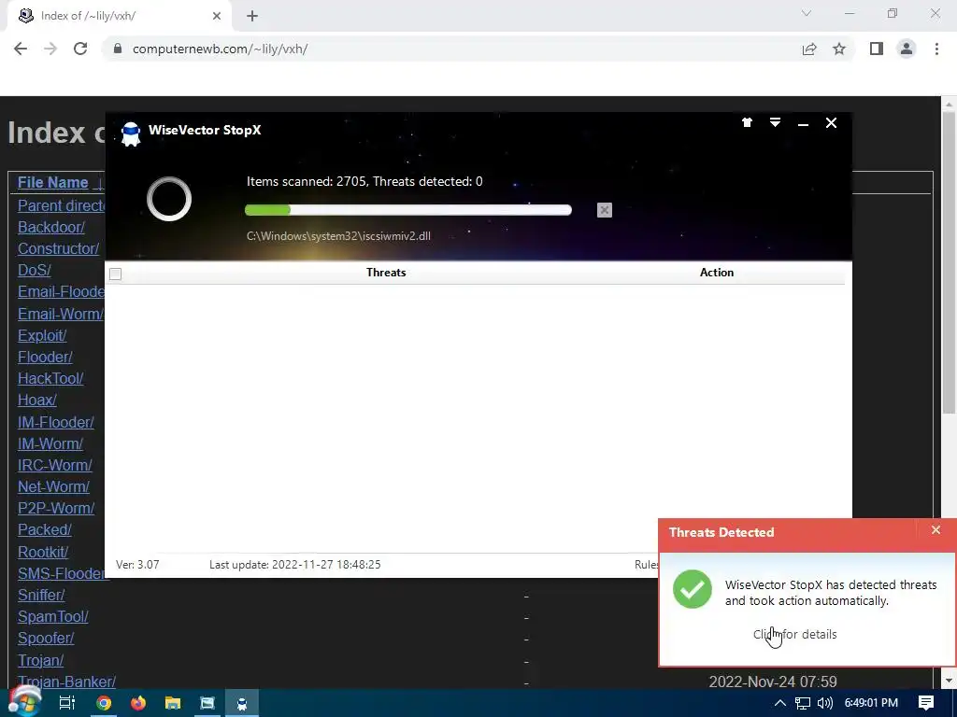Screen dimensions: 957x717
Task: Open the Constructor/ folder link
Action: coord(58,248)
